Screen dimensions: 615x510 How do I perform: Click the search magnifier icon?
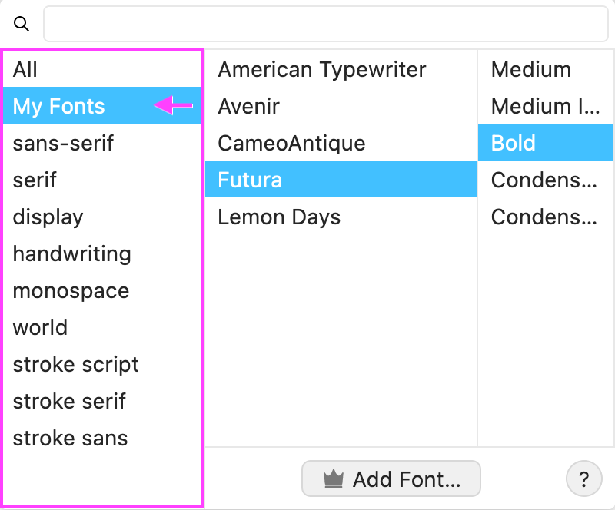click(x=22, y=25)
